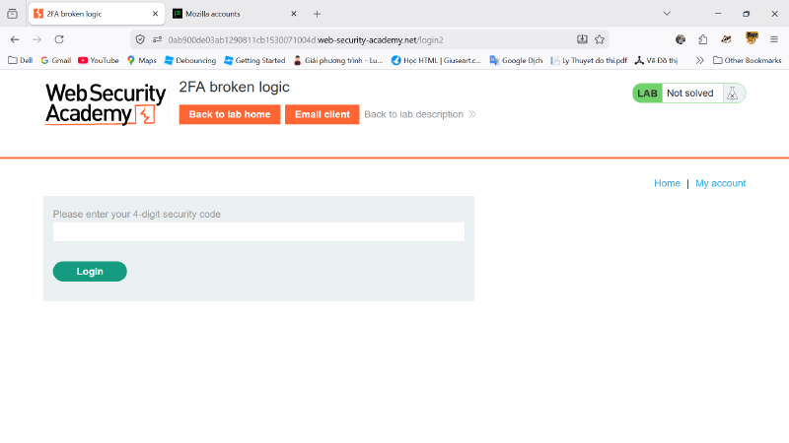789x443 pixels.
Task: Show more bookmarks chevron
Action: 699,60
